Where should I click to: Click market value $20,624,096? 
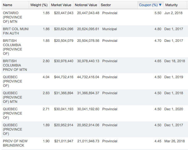point(64,29)
